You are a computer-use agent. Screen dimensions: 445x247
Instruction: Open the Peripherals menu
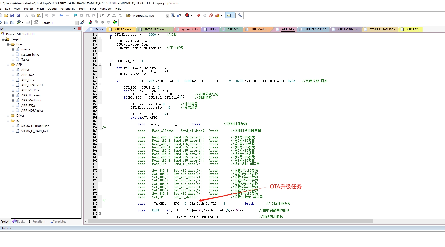pos(68,9)
